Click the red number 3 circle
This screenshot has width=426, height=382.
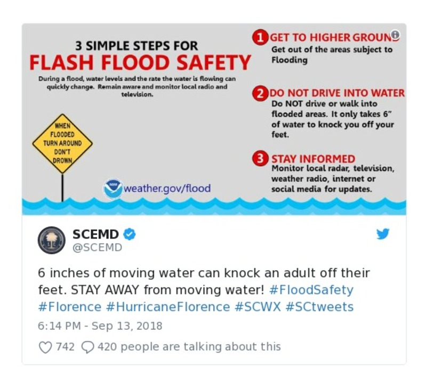pyautogui.click(x=260, y=159)
